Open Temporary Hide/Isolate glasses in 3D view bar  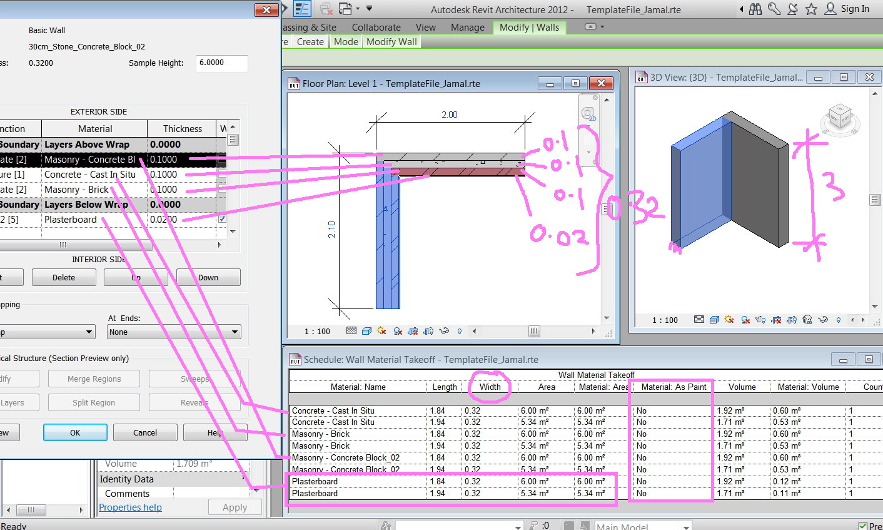pos(822,320)
